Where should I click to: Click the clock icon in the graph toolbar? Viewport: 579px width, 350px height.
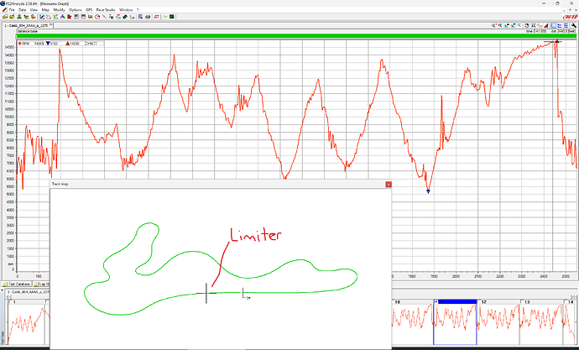click(x=527, y=25)
